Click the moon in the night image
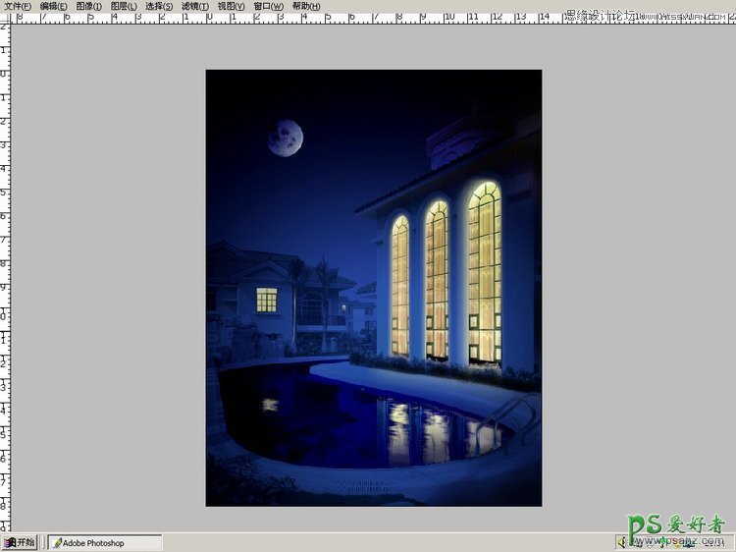 pyautogui.click(x=286, y=138)
